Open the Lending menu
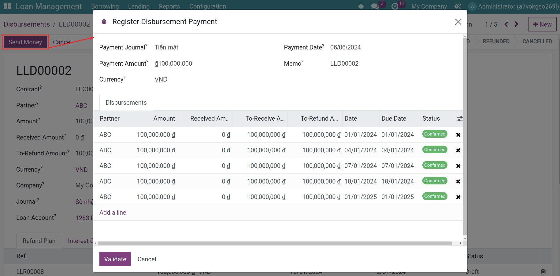The height and width of the screenshot is (276, 560). pyautogui.click(x=139, y=6)
